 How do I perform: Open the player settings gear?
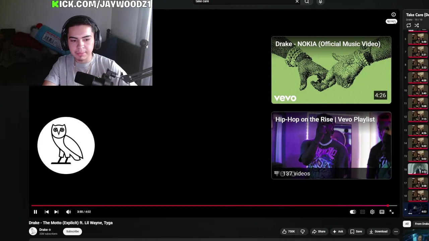click(372, 212)
